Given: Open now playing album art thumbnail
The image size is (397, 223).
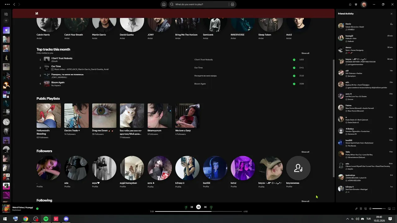Looking at the screenshot, I should 6,209.
